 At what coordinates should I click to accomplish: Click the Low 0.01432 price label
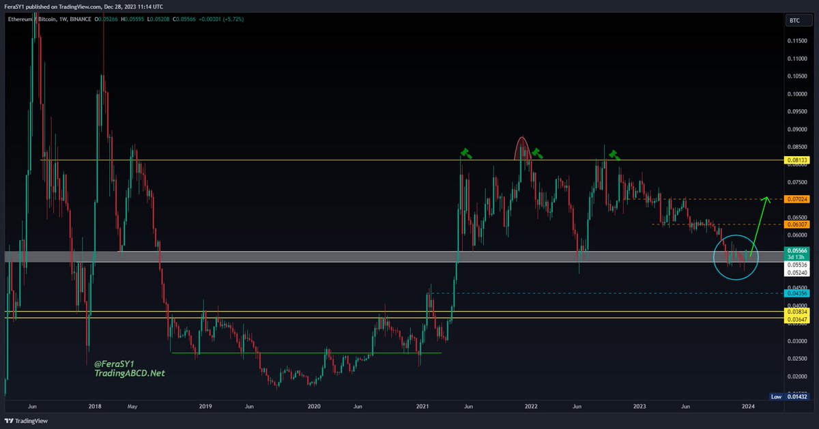pos(790,396)
